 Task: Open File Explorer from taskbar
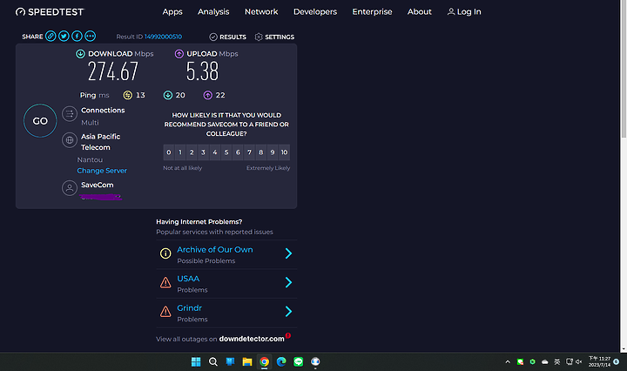pos(247,361)
